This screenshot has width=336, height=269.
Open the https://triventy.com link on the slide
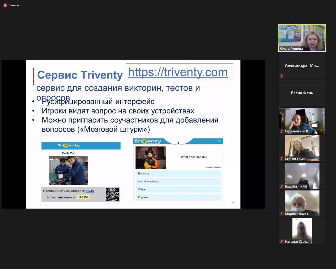coord(178,72)
